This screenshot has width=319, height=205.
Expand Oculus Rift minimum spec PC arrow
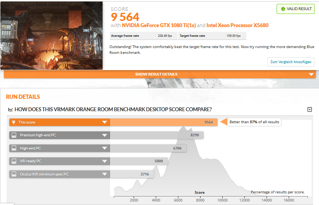coord(105,174)
